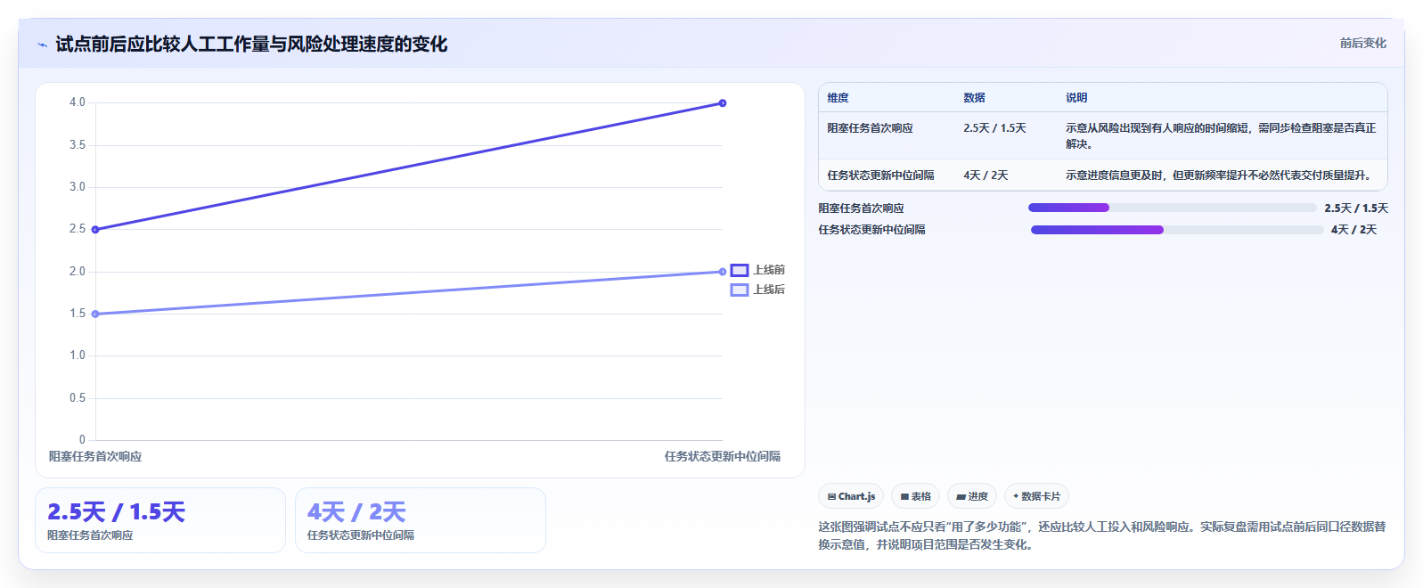The image size is (1423, 588).
Task: Click the header icon beside the title
Action: pyautogui.click(x=42, y=45)
